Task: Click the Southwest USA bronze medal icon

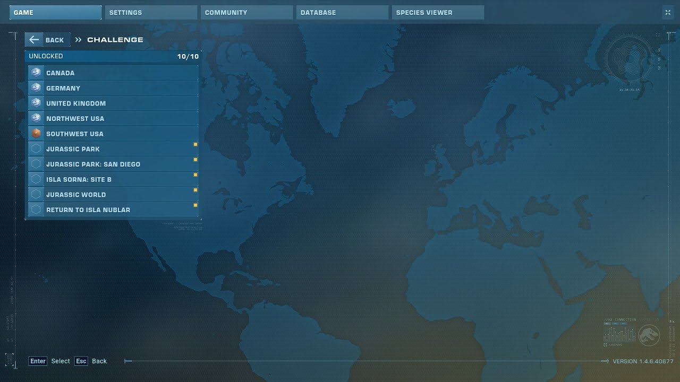Action: pyautogui.click(x=36, y=134)
